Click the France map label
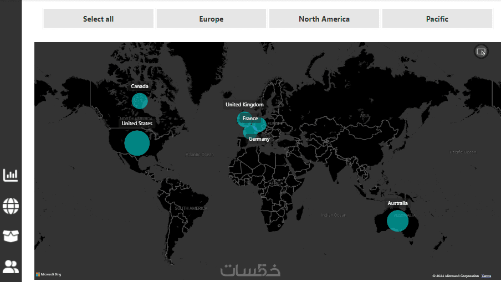 [250, 119]
